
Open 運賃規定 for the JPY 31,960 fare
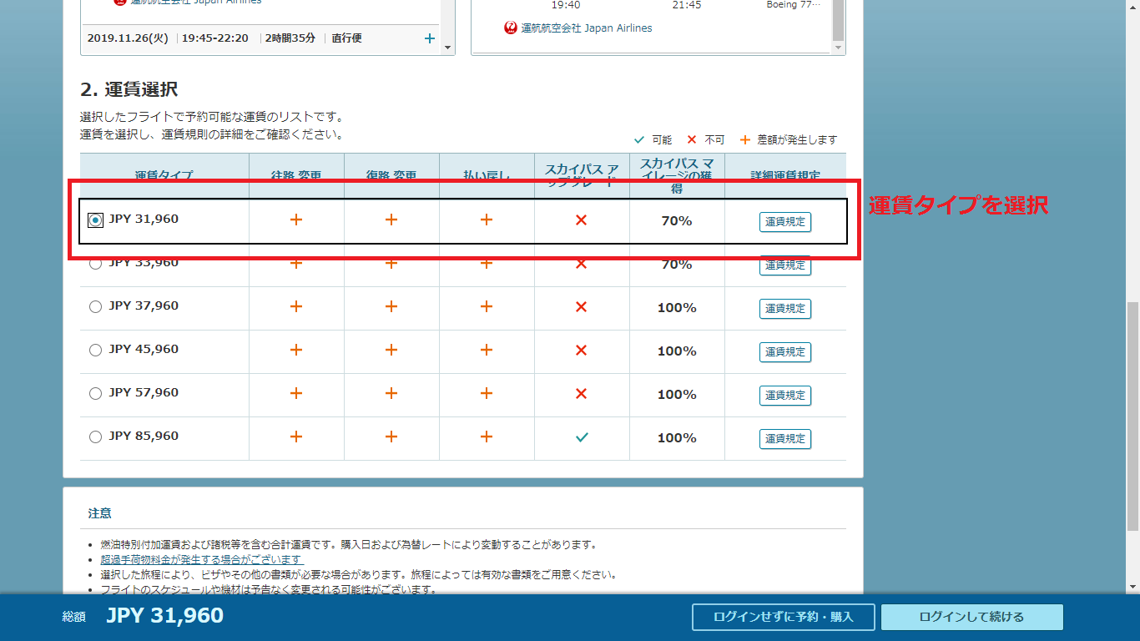point(785,222)
